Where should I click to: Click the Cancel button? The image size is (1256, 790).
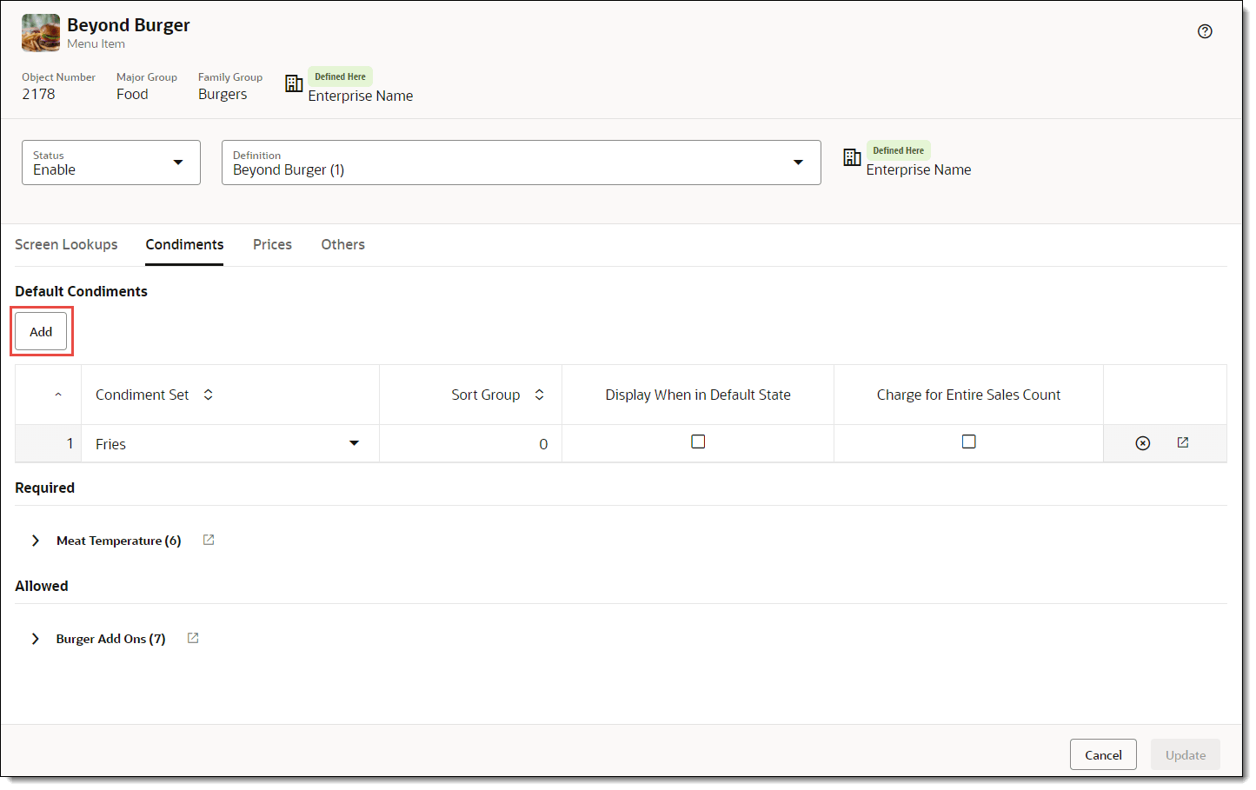1103,754
